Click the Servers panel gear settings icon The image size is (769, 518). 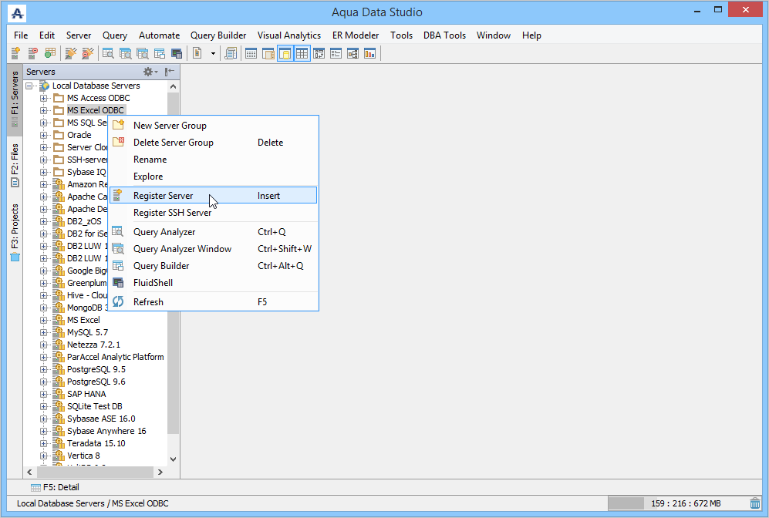tap(150, 72)
